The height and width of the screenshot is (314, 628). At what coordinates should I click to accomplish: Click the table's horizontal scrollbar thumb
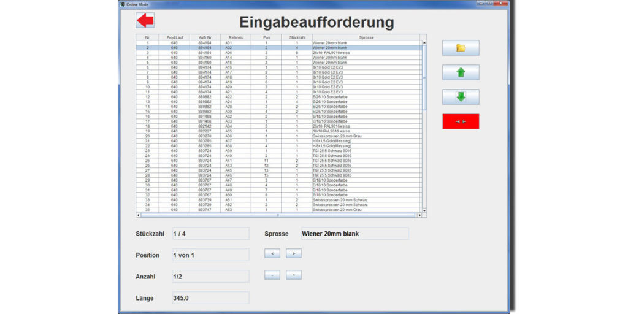pos(278,215)
